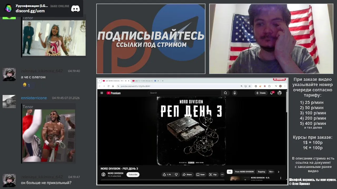Click the video title 'NORD DIVISION - РЕП ДЕНЬ 3'

point(119,169)
